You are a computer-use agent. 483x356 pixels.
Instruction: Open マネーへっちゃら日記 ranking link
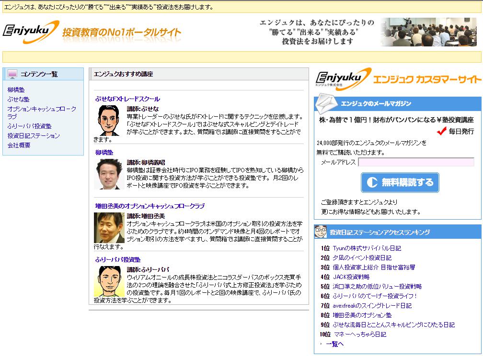pyautogui.click(x=360, y=334)
